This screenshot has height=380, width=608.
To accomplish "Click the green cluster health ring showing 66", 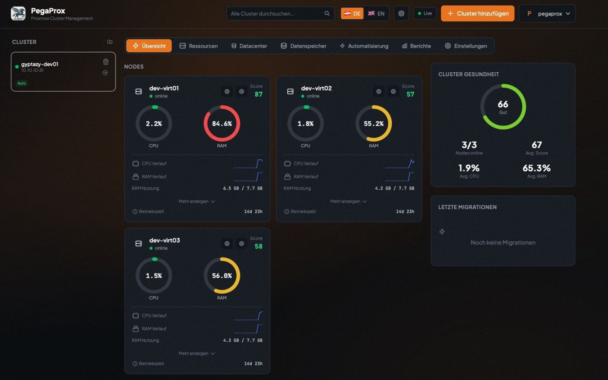I will tap(503, 107).
